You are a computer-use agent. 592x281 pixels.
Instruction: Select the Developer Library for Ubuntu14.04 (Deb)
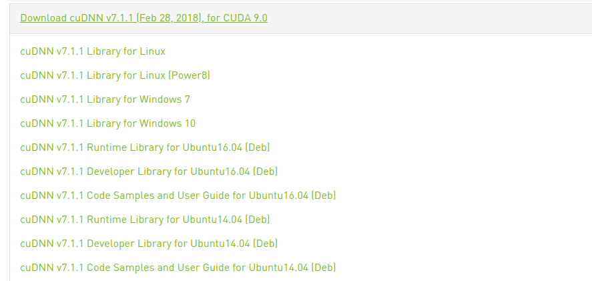pos(149,244)
